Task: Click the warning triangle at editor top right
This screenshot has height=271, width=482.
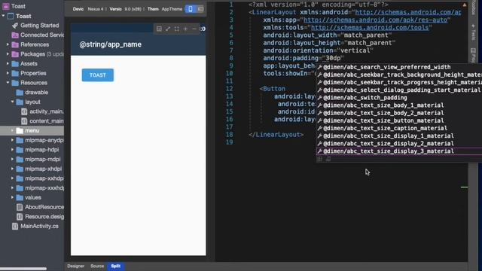Action: (465, 5)
